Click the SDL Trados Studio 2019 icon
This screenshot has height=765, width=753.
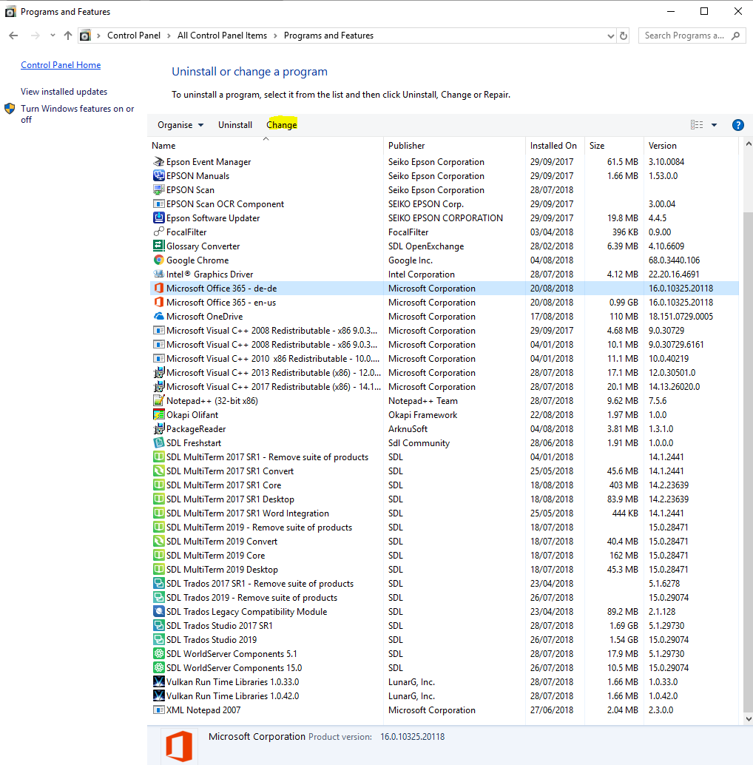[x=158, y=640]
